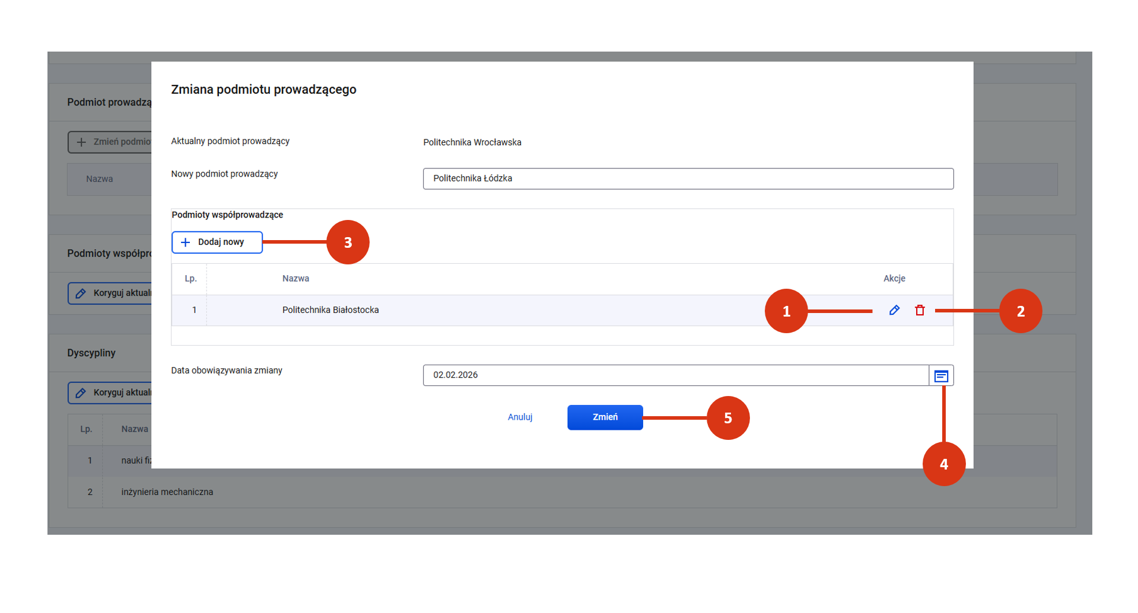
Task: Click Koryguj aktualne under Dyscypliny section
Action: coord(110,393)
